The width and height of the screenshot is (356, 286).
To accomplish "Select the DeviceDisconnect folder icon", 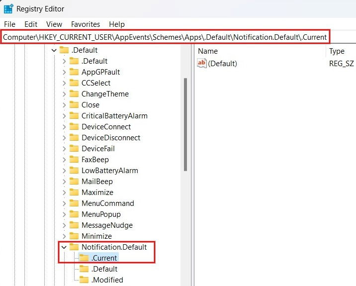I will (74, 138).
